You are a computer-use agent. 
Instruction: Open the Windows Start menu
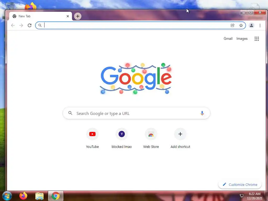pyautogui.click(x=7, y=196)
